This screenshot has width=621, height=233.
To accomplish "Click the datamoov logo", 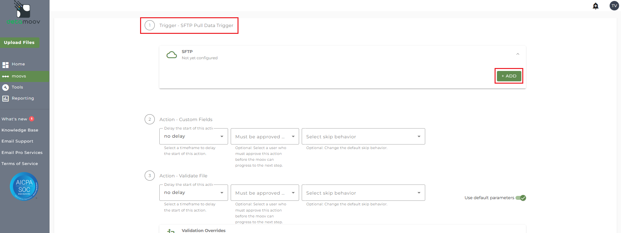I will (23, 13).
